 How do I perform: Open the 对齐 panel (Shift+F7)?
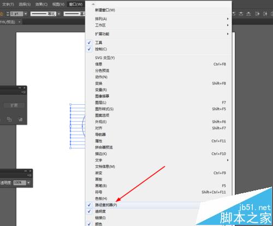[158, 128]
